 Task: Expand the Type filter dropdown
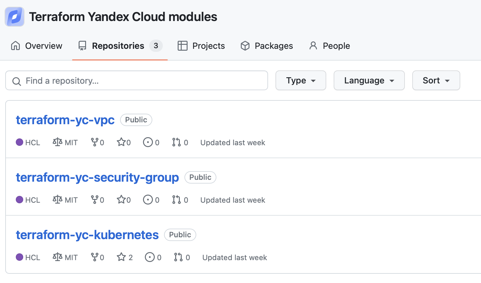301,81
